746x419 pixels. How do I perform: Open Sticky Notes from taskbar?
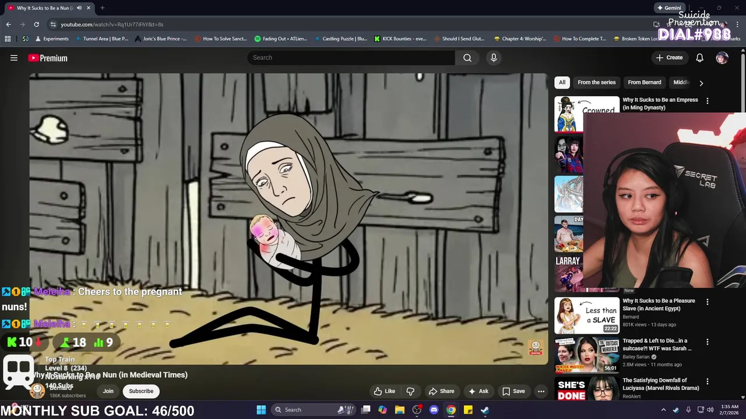468,410
